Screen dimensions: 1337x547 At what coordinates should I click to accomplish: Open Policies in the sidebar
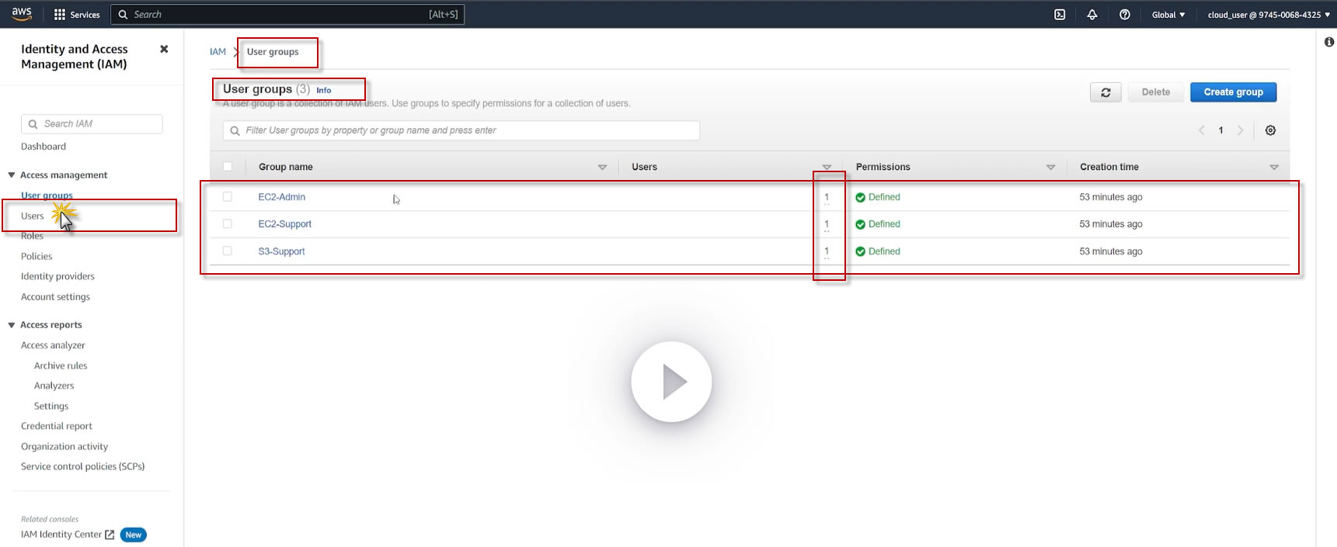point(37,256)
